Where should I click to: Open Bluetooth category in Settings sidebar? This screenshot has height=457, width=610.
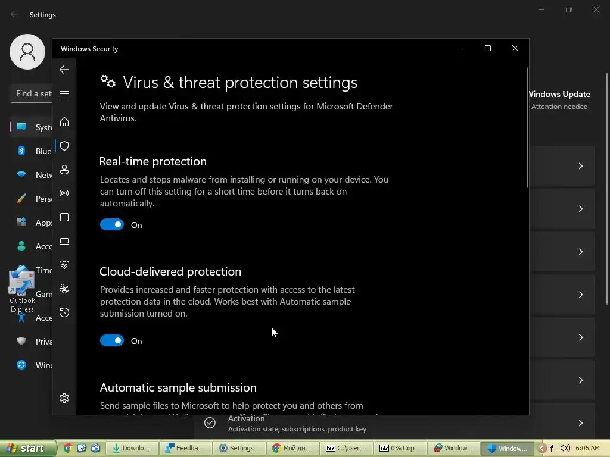[31, 151]
